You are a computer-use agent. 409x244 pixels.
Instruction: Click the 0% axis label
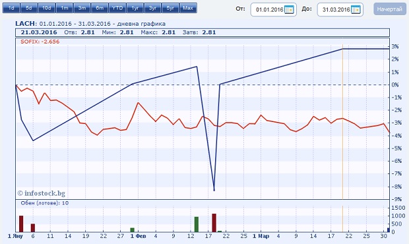(395, 84)
